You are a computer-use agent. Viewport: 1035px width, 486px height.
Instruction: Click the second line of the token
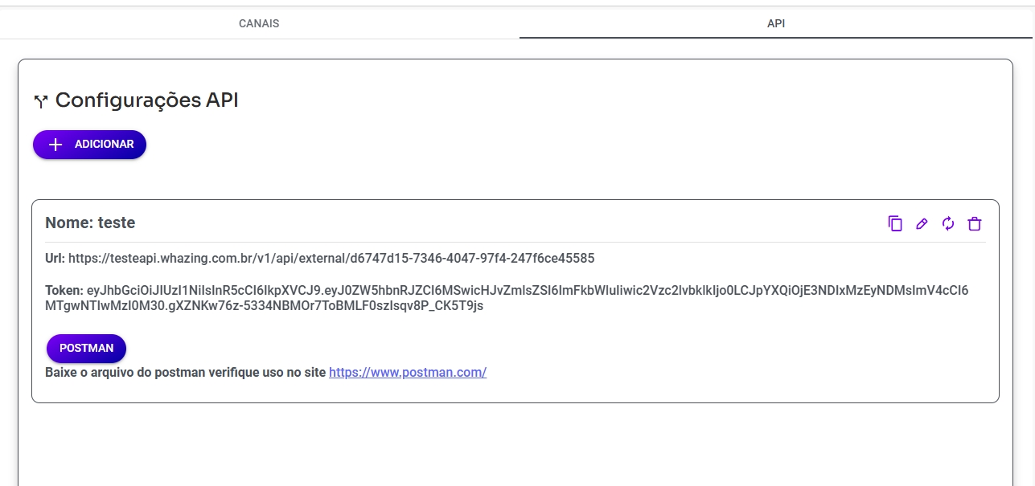click(264, 306)
